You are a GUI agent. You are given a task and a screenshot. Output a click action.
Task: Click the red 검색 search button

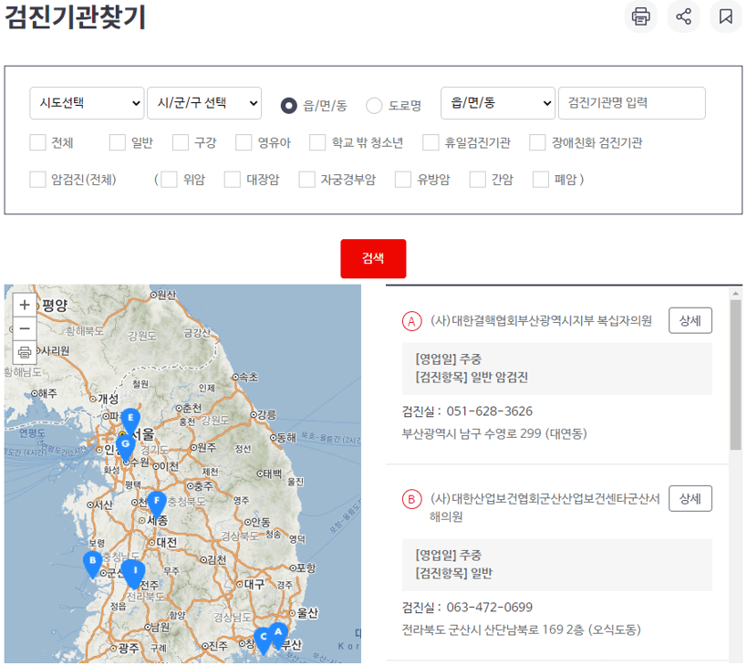click(x=373, y=258)
